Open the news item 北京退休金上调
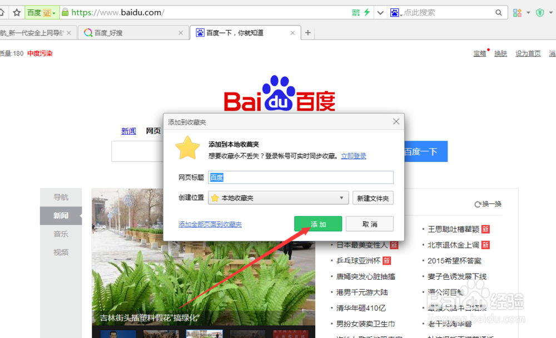Viewport: 556px width, 338px height. tap(454, 245)
